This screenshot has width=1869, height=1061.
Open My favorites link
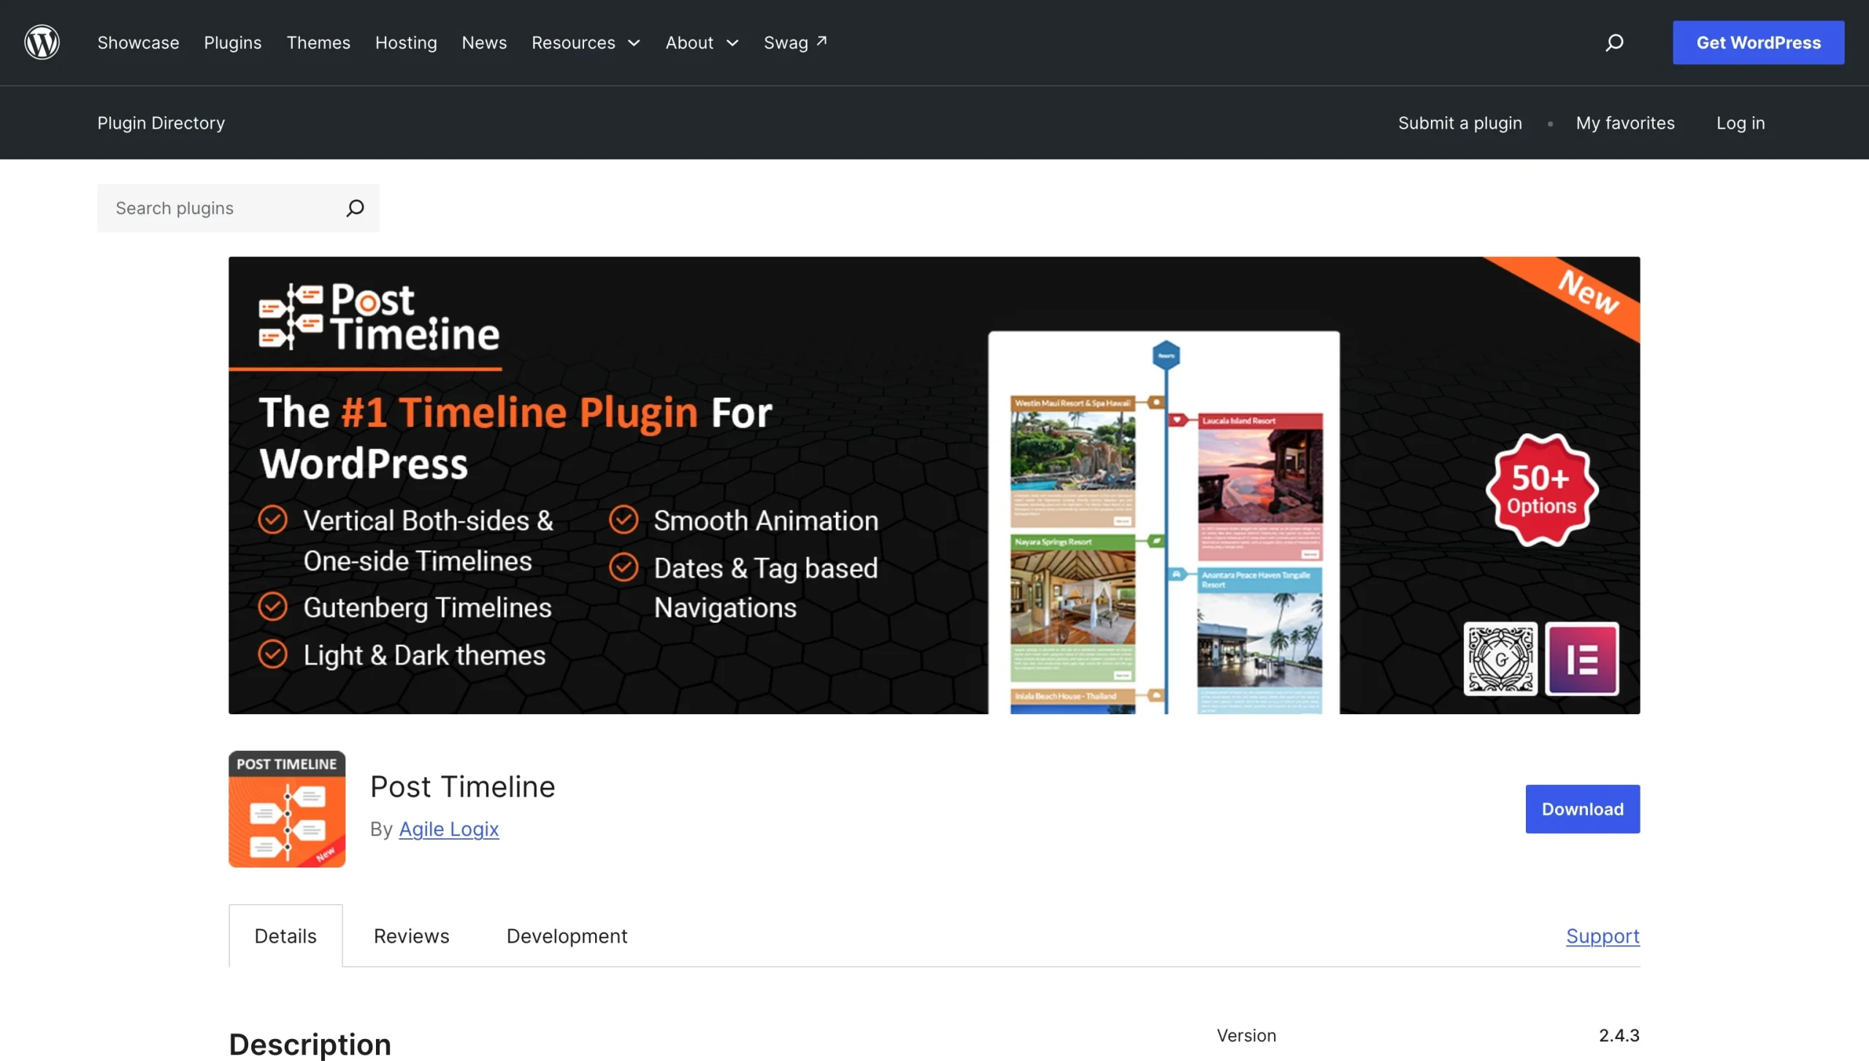tap(1625, 123)
